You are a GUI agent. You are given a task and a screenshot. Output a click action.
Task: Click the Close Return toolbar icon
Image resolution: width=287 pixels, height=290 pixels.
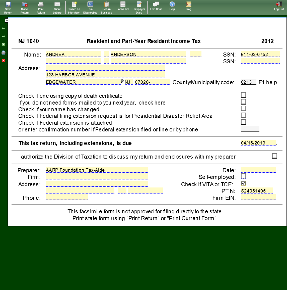(24, 8)
